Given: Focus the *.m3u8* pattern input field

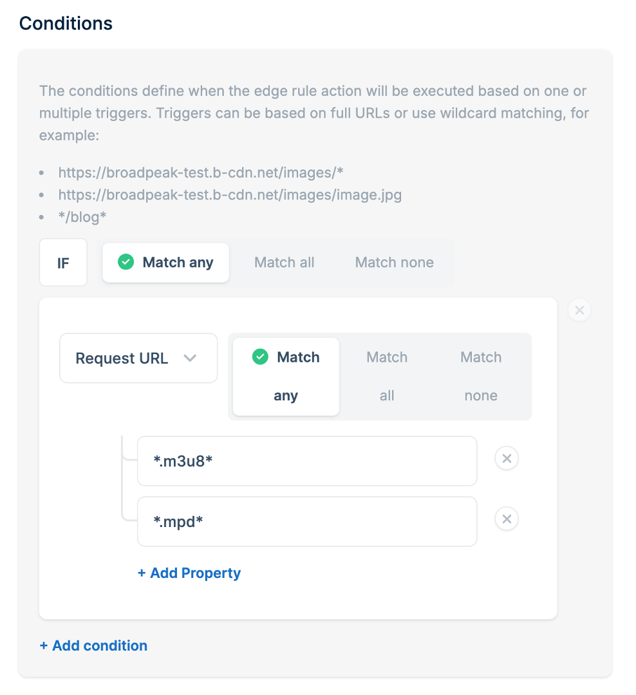Looking at the screenshot, I should (x=307, y=461).
